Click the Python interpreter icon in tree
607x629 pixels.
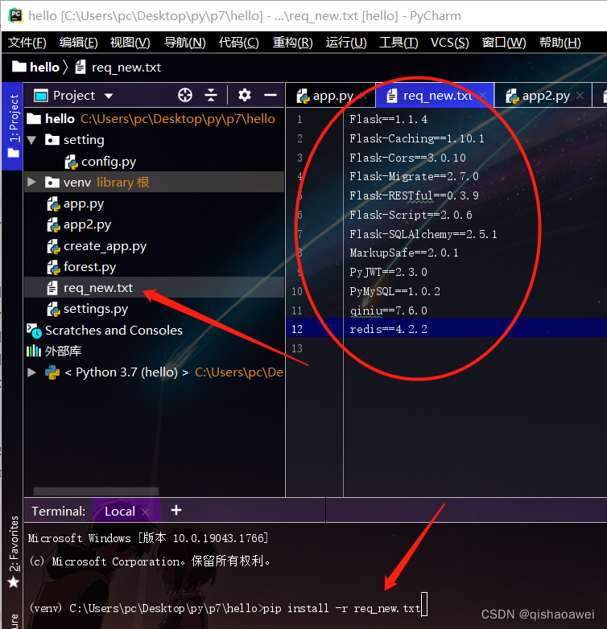click(x=52, y=372)
